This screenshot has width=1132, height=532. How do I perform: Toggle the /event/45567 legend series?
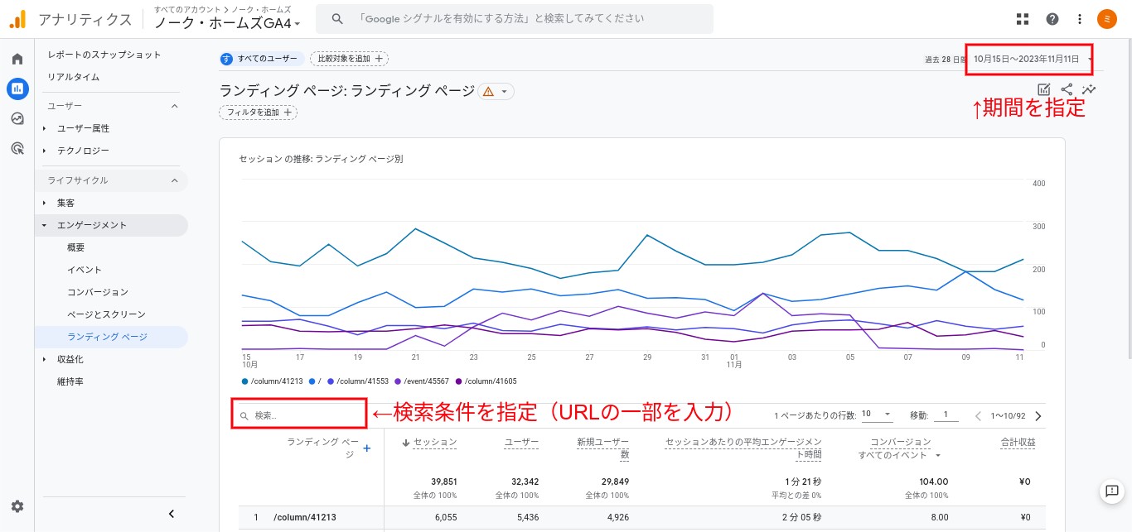pos(424,381)
